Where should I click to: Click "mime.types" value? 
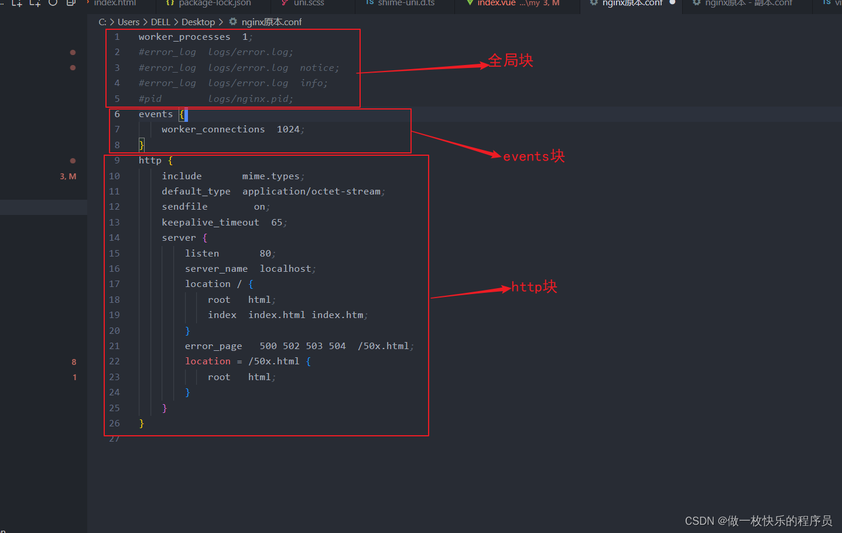[x=271, y=176]
